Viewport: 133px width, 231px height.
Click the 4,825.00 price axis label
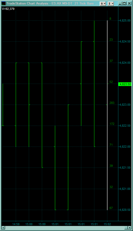125,20
